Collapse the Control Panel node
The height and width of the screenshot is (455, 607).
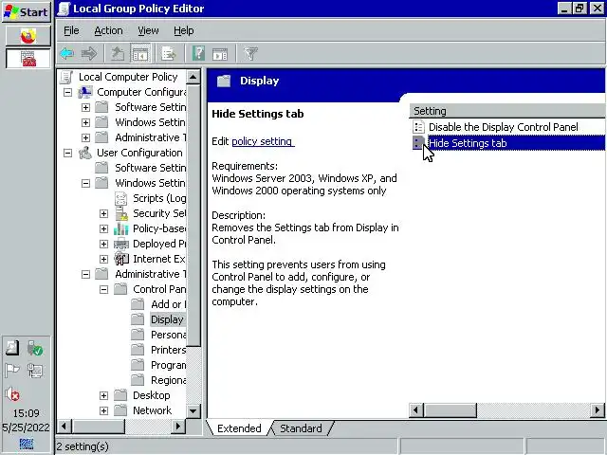tap(103, 289)
